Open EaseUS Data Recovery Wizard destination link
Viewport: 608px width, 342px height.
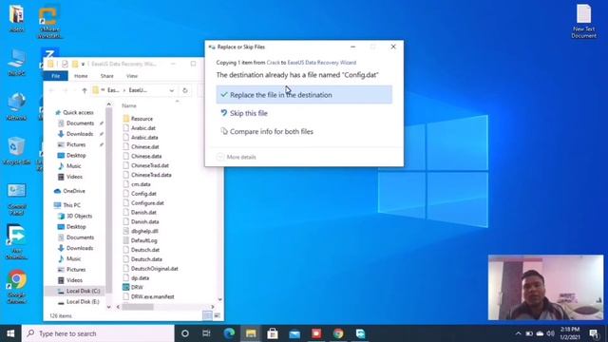pyautogui.click(x=321, y=63)
